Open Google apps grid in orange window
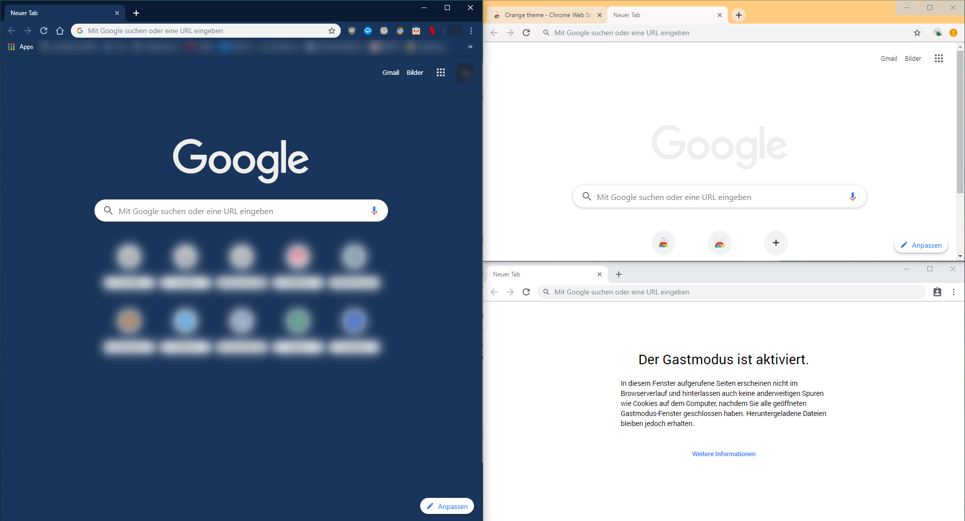The image size is (965, 521). (939, 58)
